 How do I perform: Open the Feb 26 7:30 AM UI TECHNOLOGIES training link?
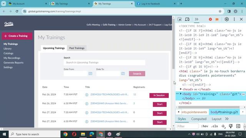110,95
